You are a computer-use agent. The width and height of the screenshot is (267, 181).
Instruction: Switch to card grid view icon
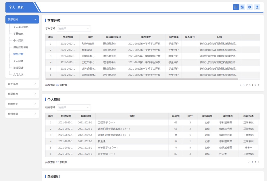242,7
